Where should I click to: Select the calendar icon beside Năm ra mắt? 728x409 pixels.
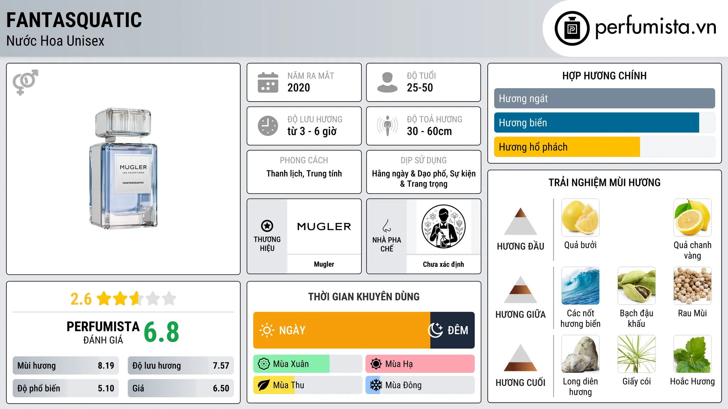point(268,82)
